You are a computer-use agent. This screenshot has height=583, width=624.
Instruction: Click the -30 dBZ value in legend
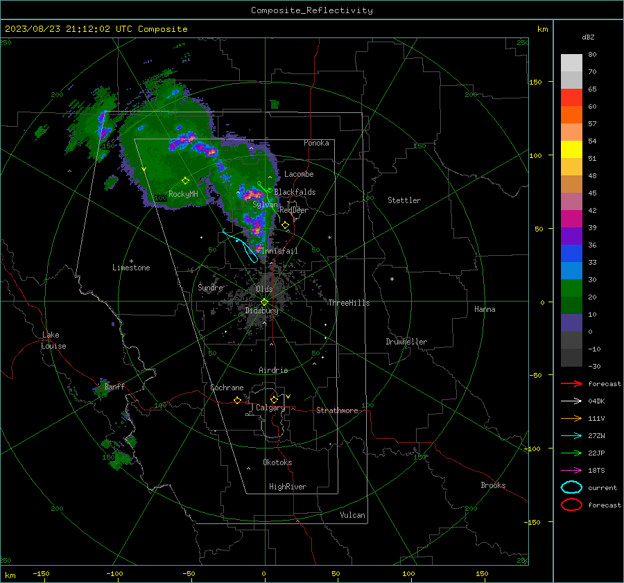pyautogui.click(x=595, y=366)
